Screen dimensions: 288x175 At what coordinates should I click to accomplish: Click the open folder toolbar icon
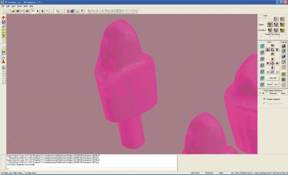point(13,11)
